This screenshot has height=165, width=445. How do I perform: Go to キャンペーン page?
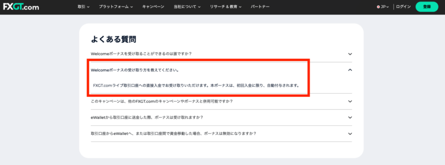tap(153, 7)
